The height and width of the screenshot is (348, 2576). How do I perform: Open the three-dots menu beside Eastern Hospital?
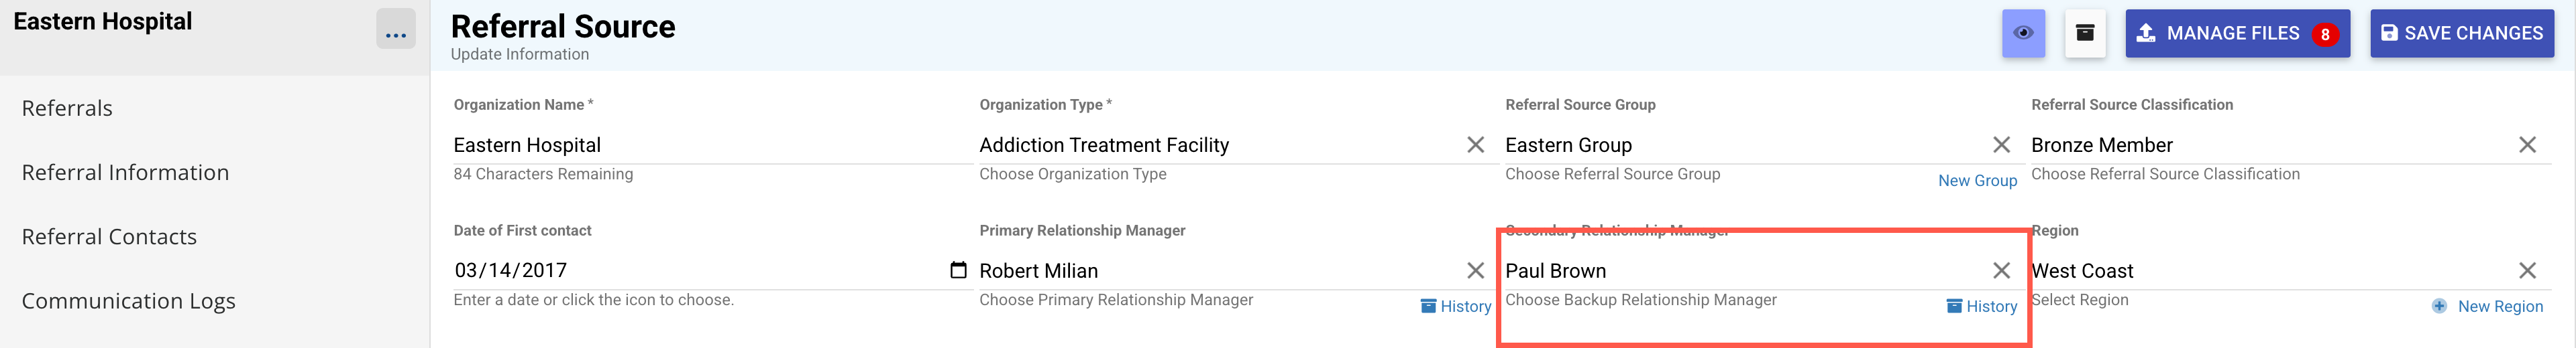(x=395, y=31)
